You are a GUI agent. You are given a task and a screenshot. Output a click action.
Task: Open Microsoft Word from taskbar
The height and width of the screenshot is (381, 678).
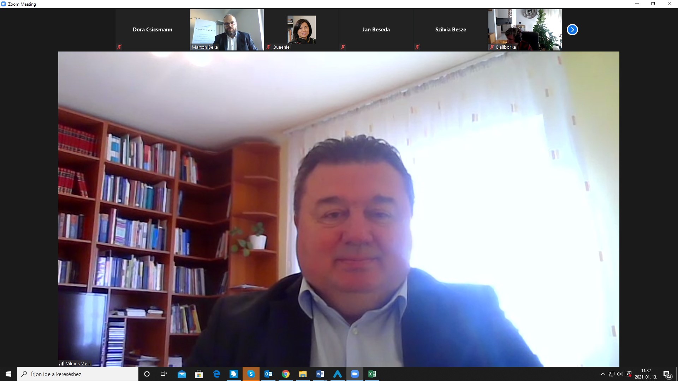coord(320,374)
